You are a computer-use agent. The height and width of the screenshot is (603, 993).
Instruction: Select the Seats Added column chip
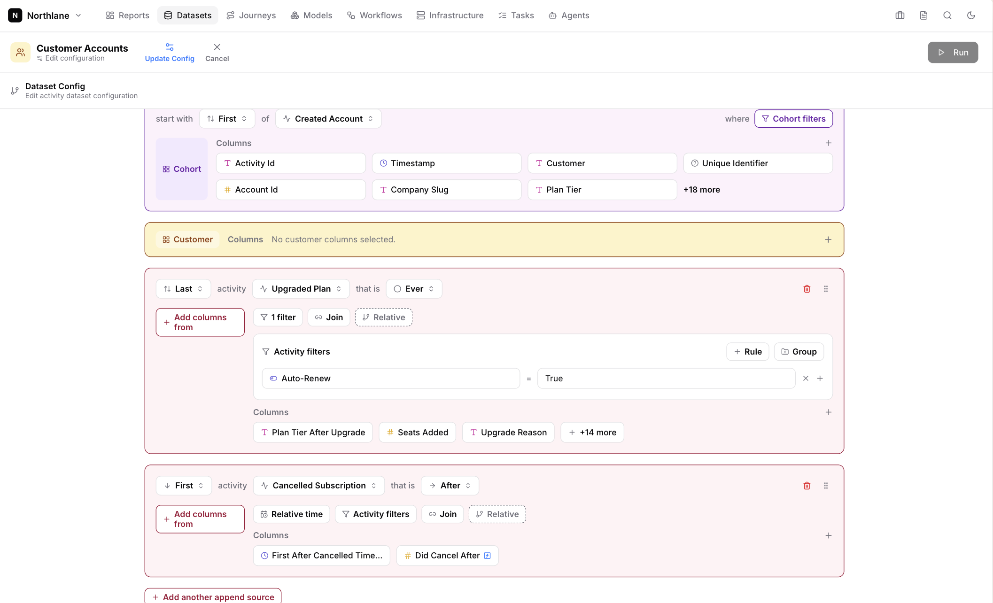(417, 433)
